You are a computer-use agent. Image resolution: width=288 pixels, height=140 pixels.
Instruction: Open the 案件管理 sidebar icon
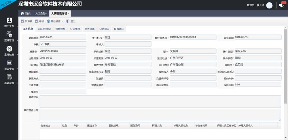pyautogui.click(x=10, y=34)
